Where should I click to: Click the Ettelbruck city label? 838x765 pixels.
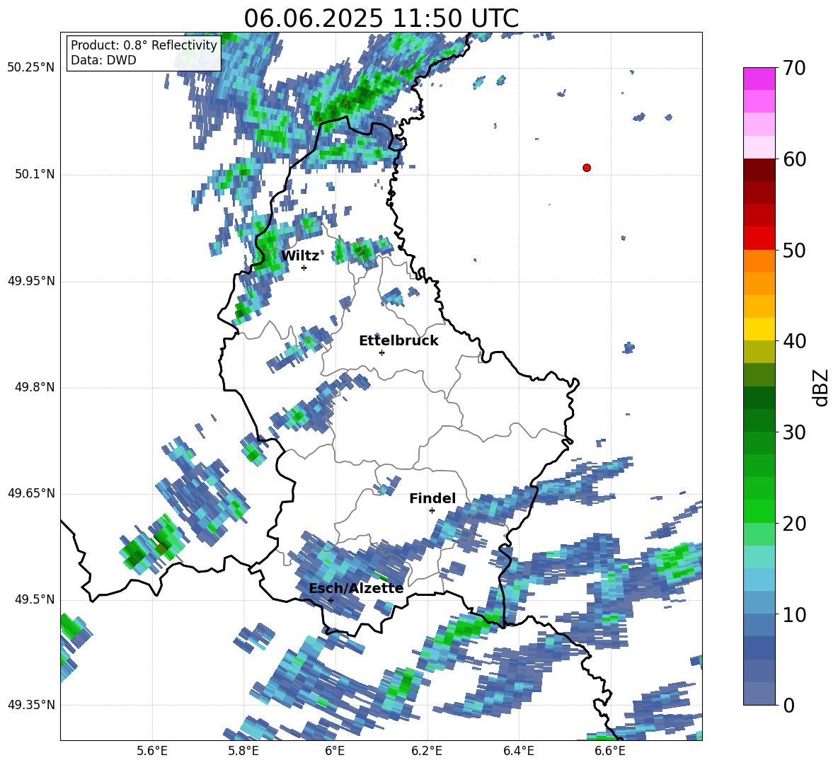[398, 341]
